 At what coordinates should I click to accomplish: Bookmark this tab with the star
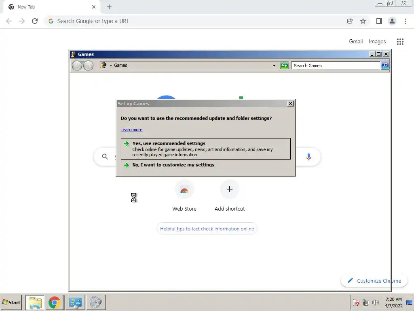coord(363,21)
